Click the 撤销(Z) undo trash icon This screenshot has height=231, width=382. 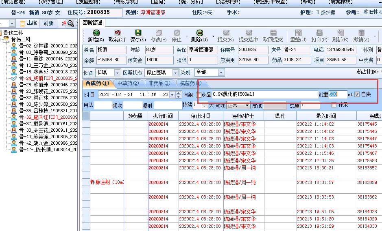point(361,33)
